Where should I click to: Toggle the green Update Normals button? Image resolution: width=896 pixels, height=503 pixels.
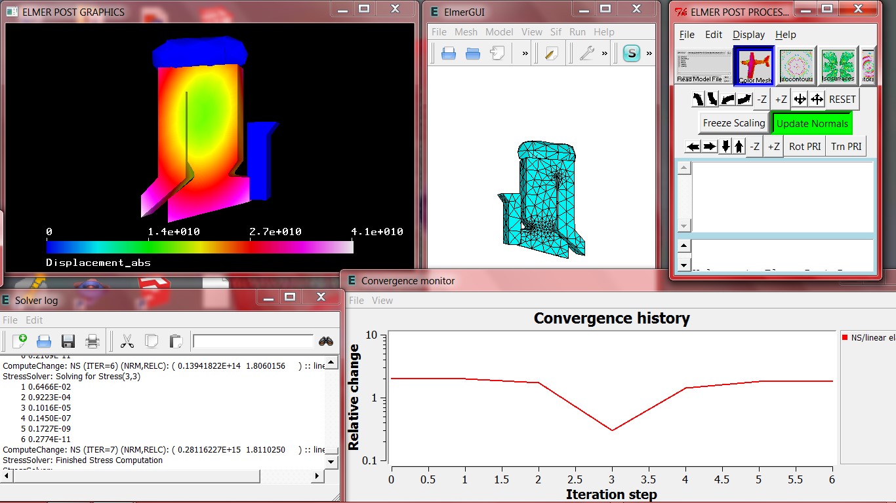(x=812, y=123)
